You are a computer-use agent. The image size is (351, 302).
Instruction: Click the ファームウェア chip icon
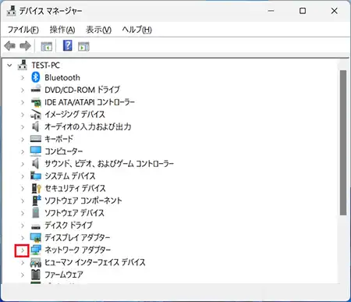pos(36,275)
